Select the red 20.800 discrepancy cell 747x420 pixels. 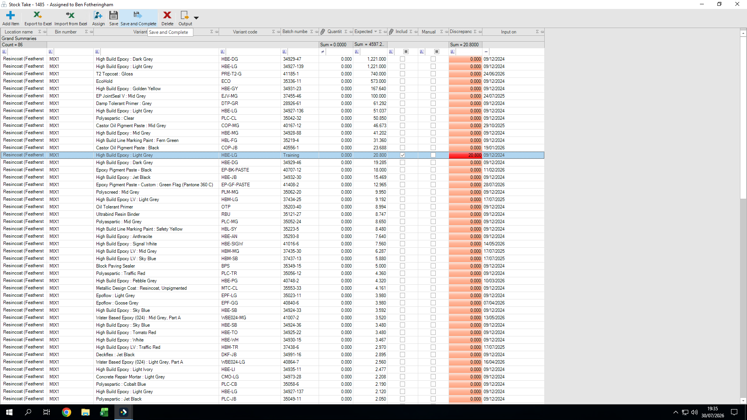465,155
